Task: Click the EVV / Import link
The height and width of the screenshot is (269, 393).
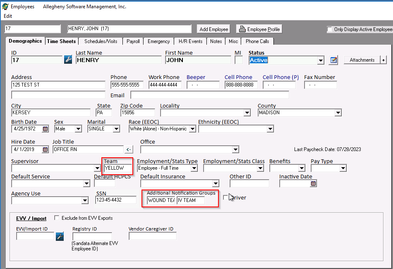Action: click(31, 219)
